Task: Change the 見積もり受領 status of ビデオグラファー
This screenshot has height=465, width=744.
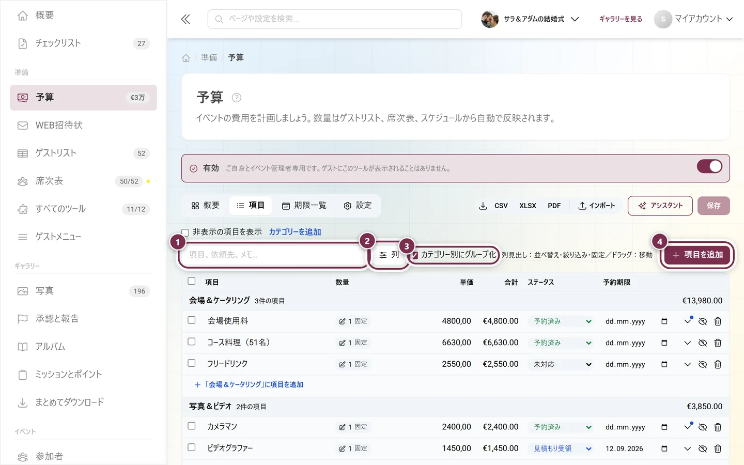Action: (561, 449)
